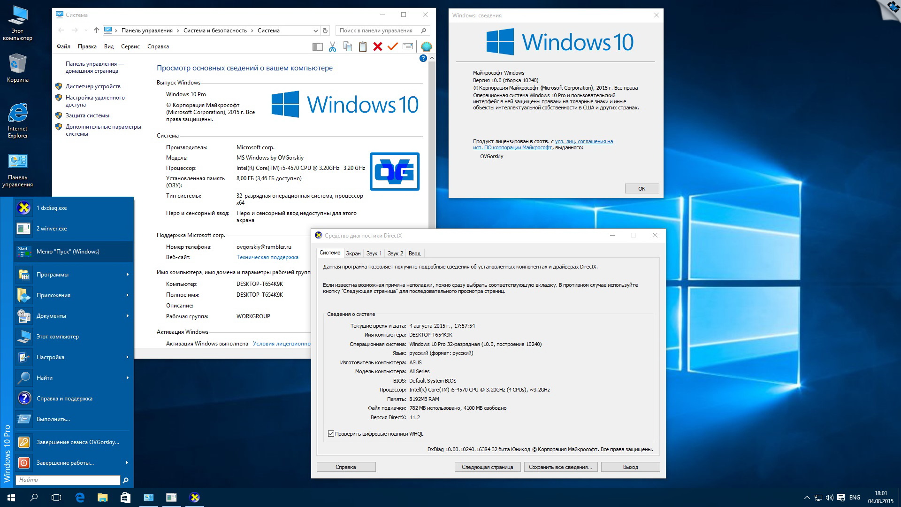Image resolution: width=901 pixels, height=507 pixels.
Task: Open the Правка menu
Action: click(87, 46)
